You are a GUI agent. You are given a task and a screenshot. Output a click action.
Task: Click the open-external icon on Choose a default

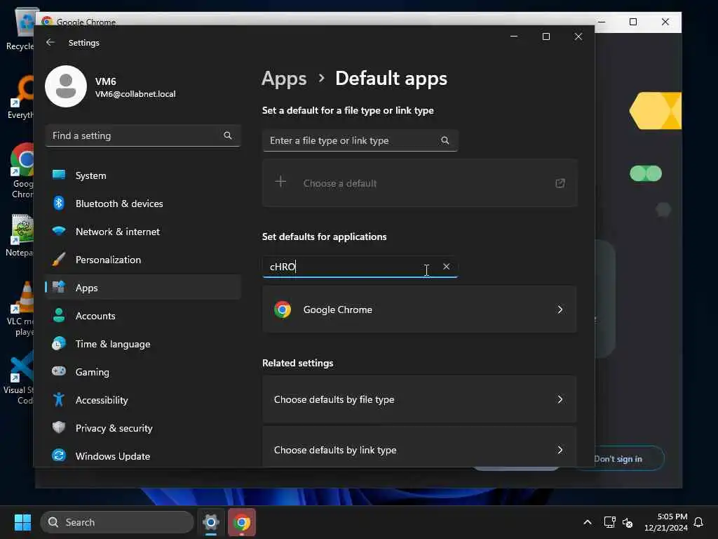560,183
